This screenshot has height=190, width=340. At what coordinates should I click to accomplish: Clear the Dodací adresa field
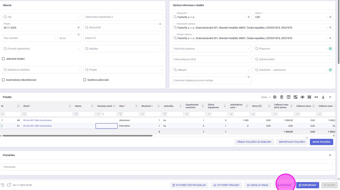click(x=330, y=38)
